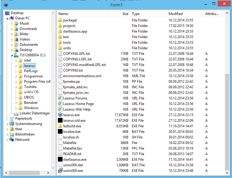Click the Lazarus Home Page URL icon
Viewport: 232px width, 178px height.
pos(60,104)
